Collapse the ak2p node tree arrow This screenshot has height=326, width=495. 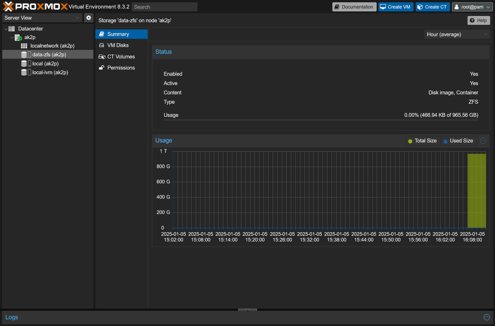click(12, 37)
